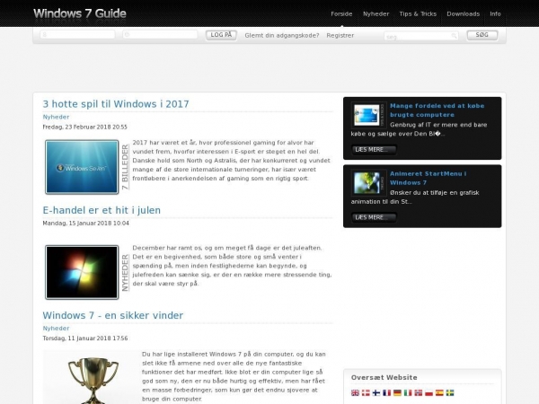
Task: Open Nyheder category under Windows 7 sikker vinder
Action: pyautogui.click(x=56, y=328)
